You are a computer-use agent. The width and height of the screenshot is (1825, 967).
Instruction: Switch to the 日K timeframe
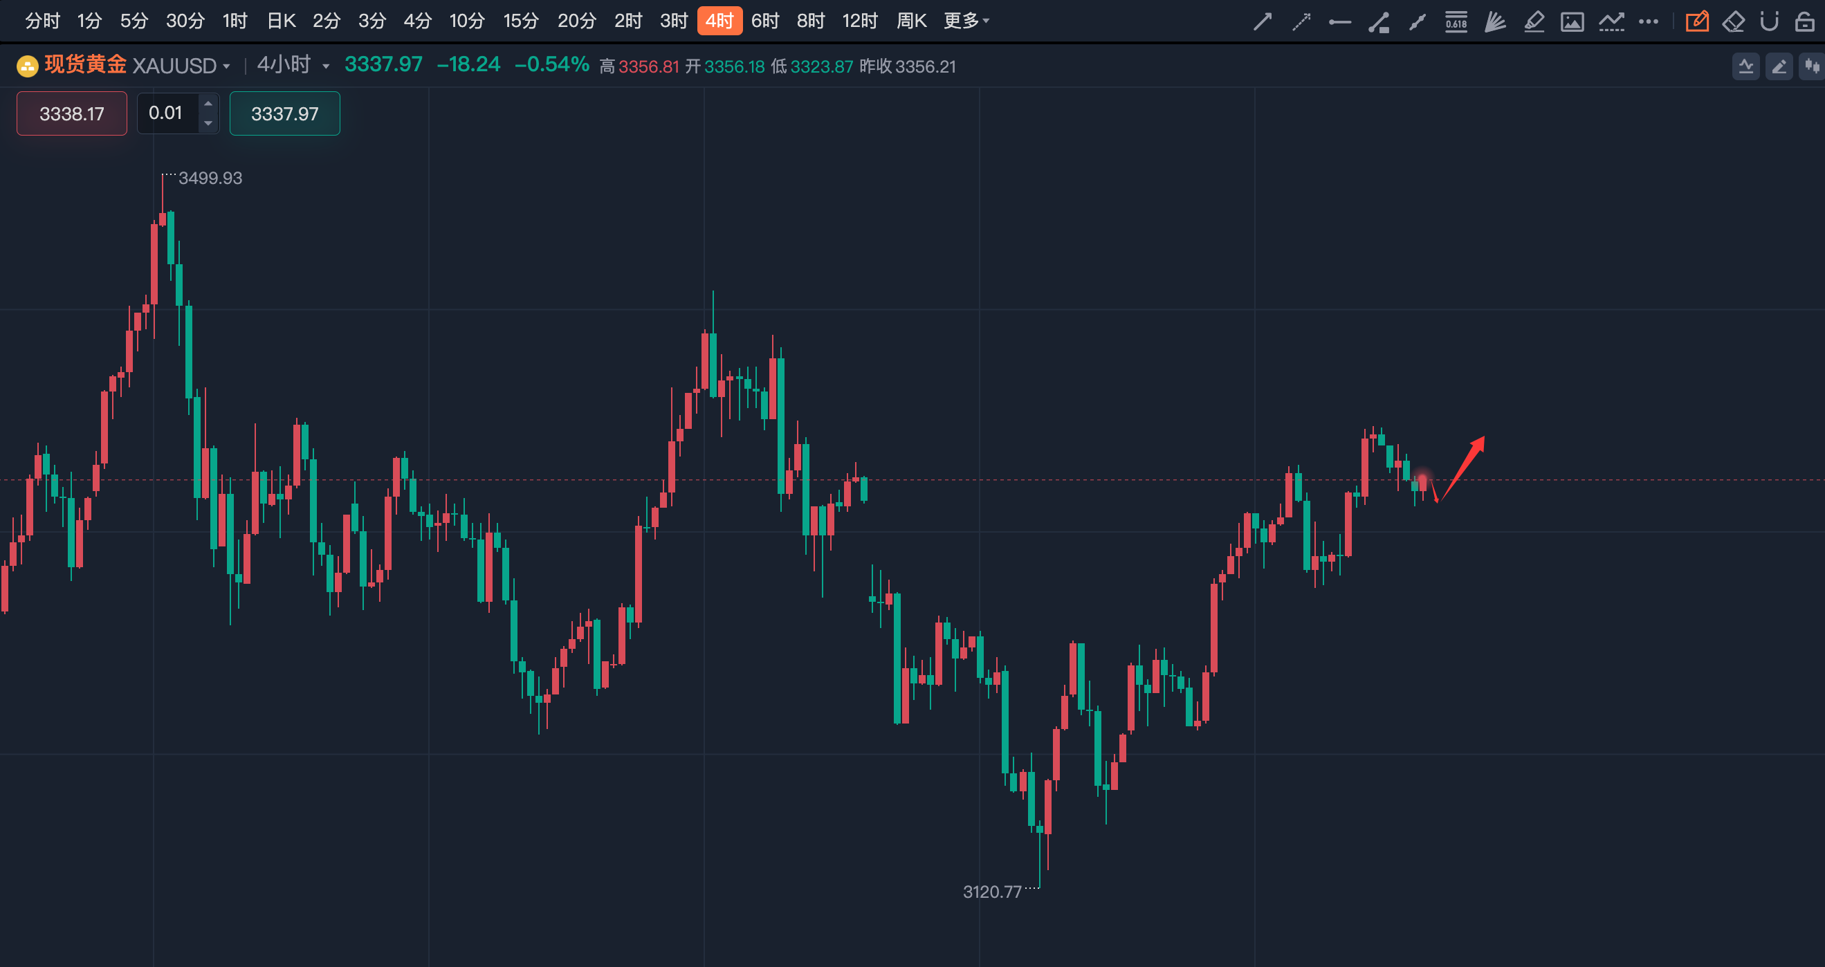tap(281, 21)
